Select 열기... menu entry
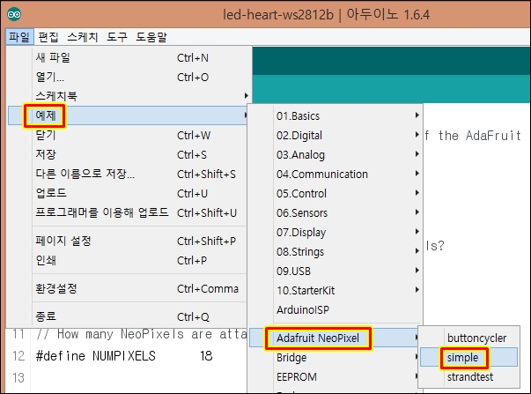The width and height of the screenshot is (531, 394). pyautogui.click(x=127, y=77)
